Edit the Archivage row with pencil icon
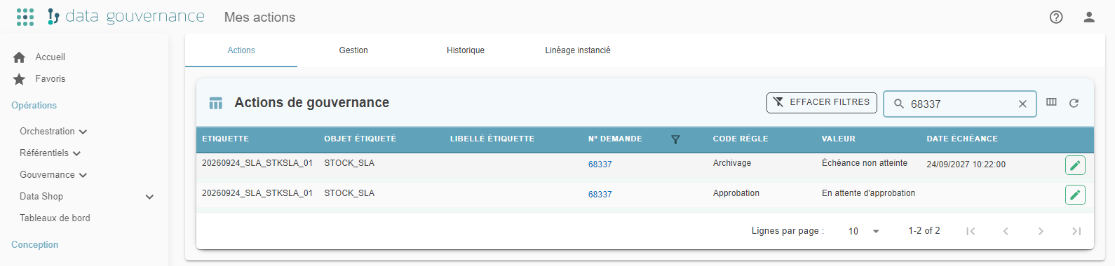1115x266 pixels. 1075,165
